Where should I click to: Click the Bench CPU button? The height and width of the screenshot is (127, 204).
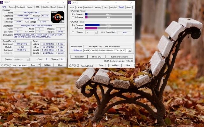tap(79, 57)
